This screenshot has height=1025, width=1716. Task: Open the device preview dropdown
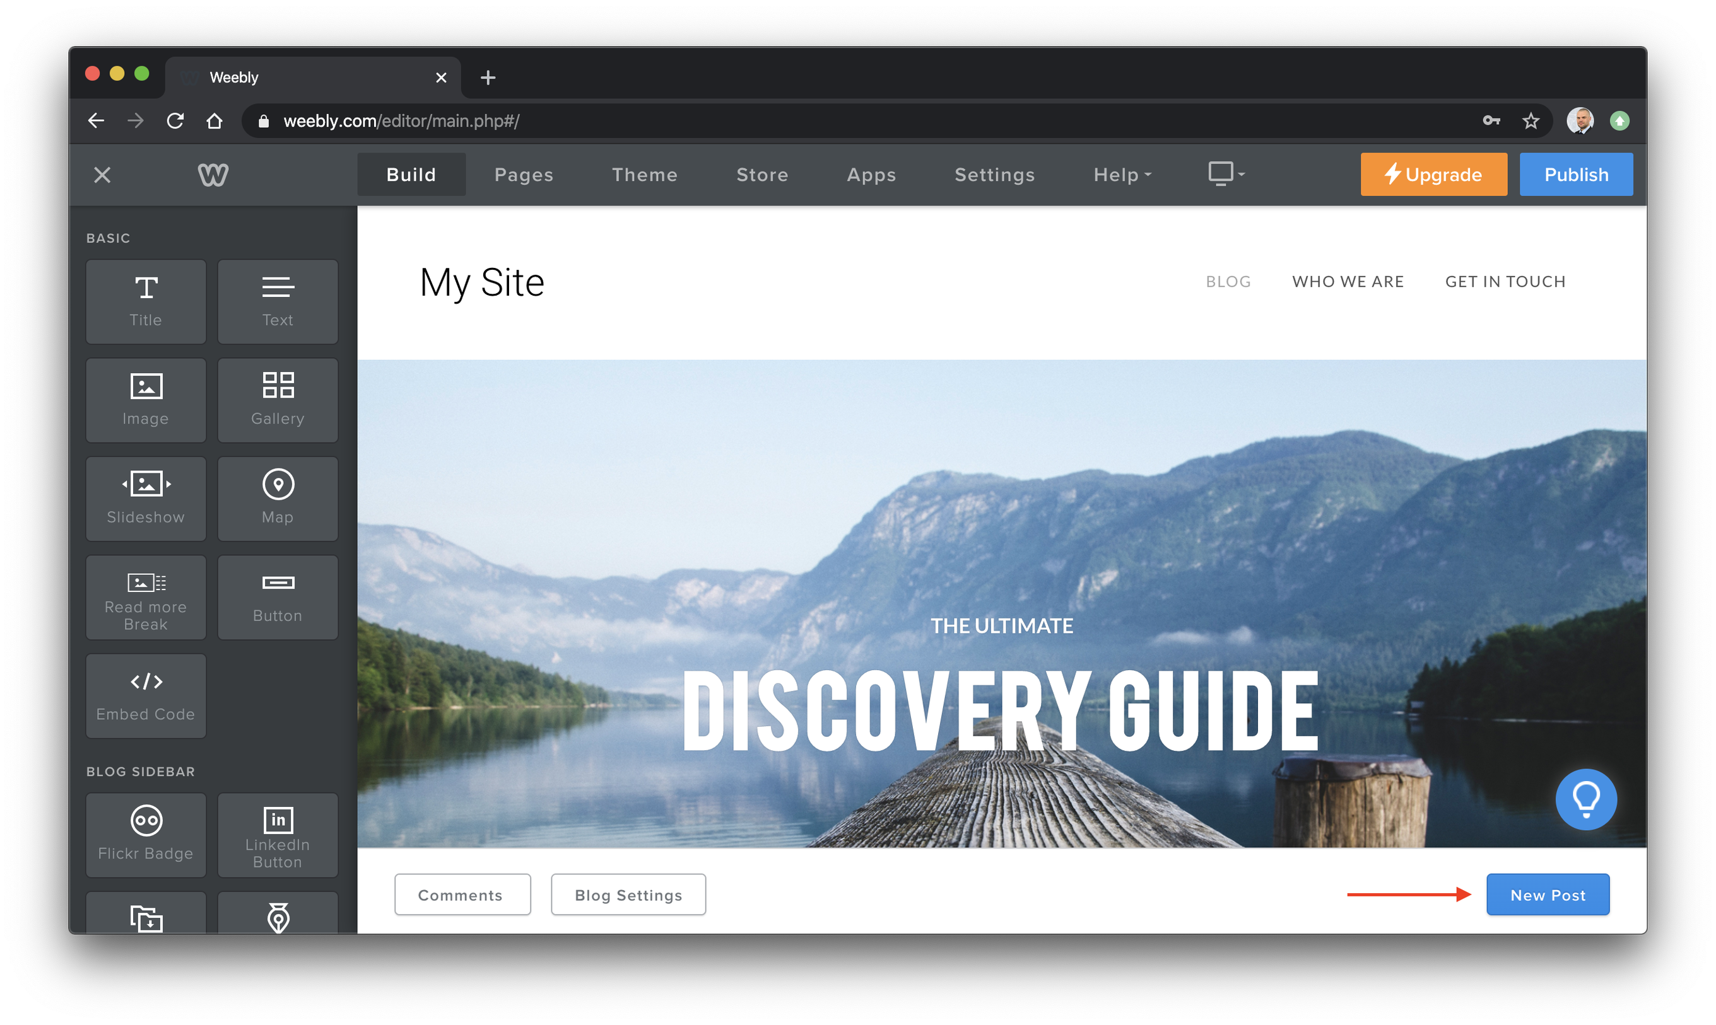[1226, 174]
